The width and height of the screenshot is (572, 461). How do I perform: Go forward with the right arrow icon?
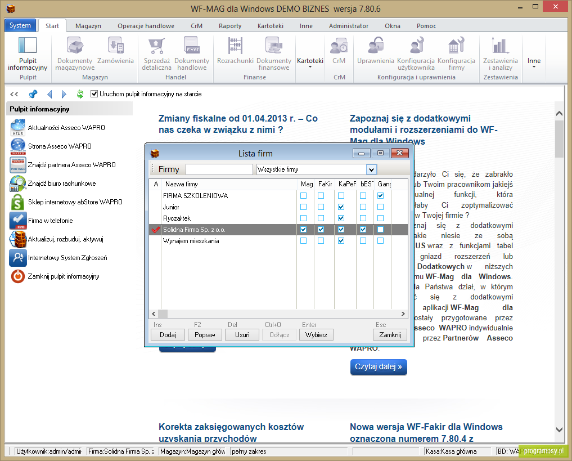(x=64, y=94)
